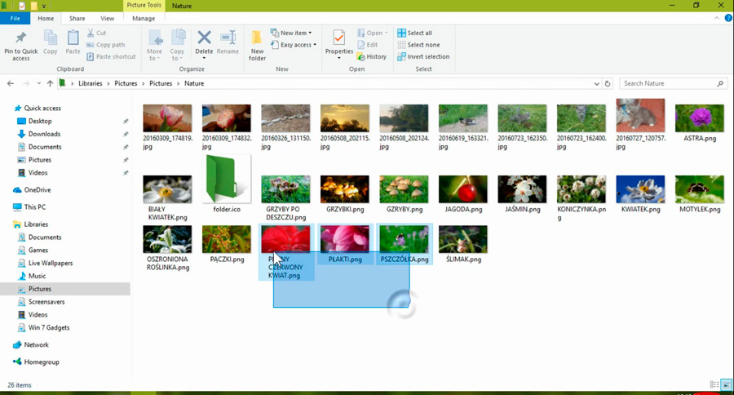Click Libraries in the address path
Viewport: 734px width, 395px height.
click(91, 83)
